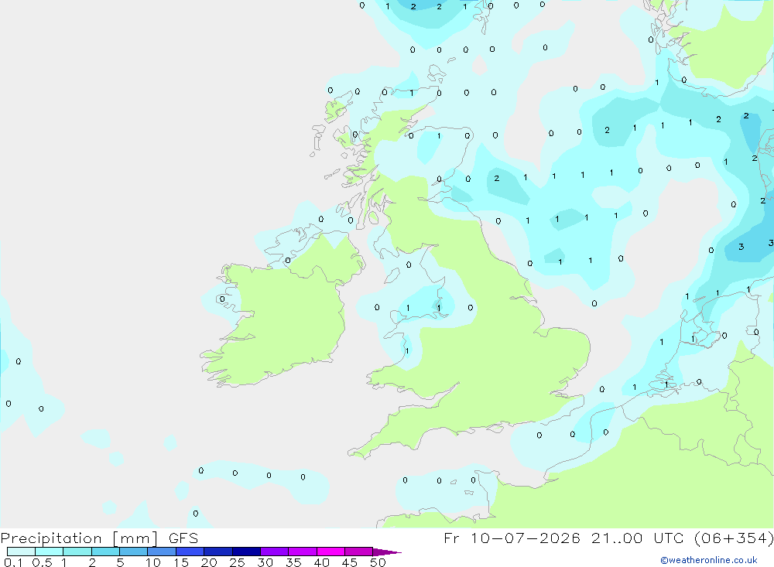Click the '45' legend scale label

point(350,562)
